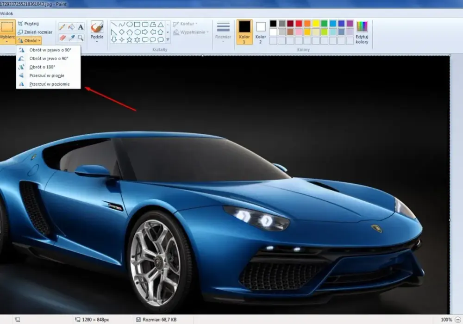Pick the orange color swatch
Image resolution: width=463 pixels, height=324 pixels.
click(x=307, y=24)
